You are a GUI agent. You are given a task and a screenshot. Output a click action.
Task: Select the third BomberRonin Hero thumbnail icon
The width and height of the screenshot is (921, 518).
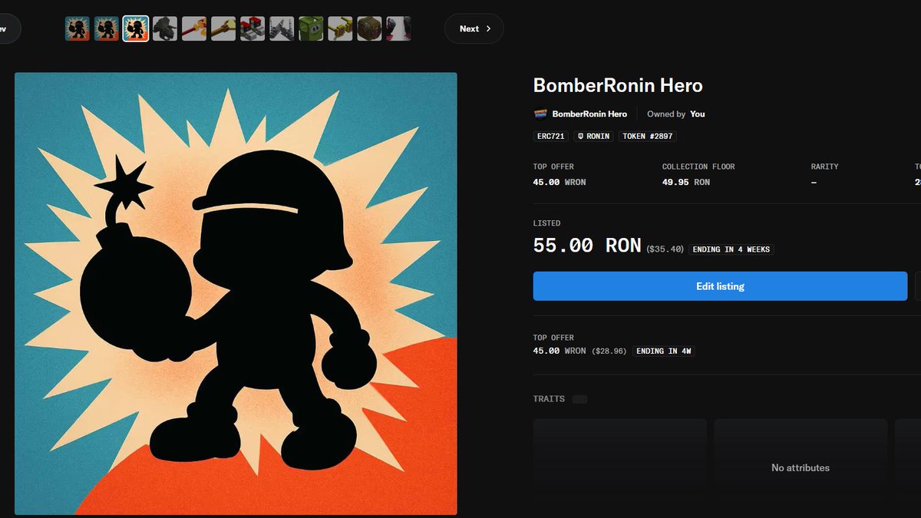[x=136, y=28]
